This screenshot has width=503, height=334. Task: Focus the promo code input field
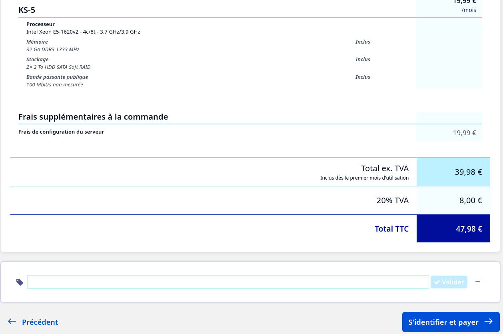click(x=228, y=282)
